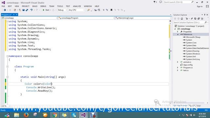Click the Solution Explorer Home icon
The width and height of the screenshot is (210, 118).
(182, 19)
